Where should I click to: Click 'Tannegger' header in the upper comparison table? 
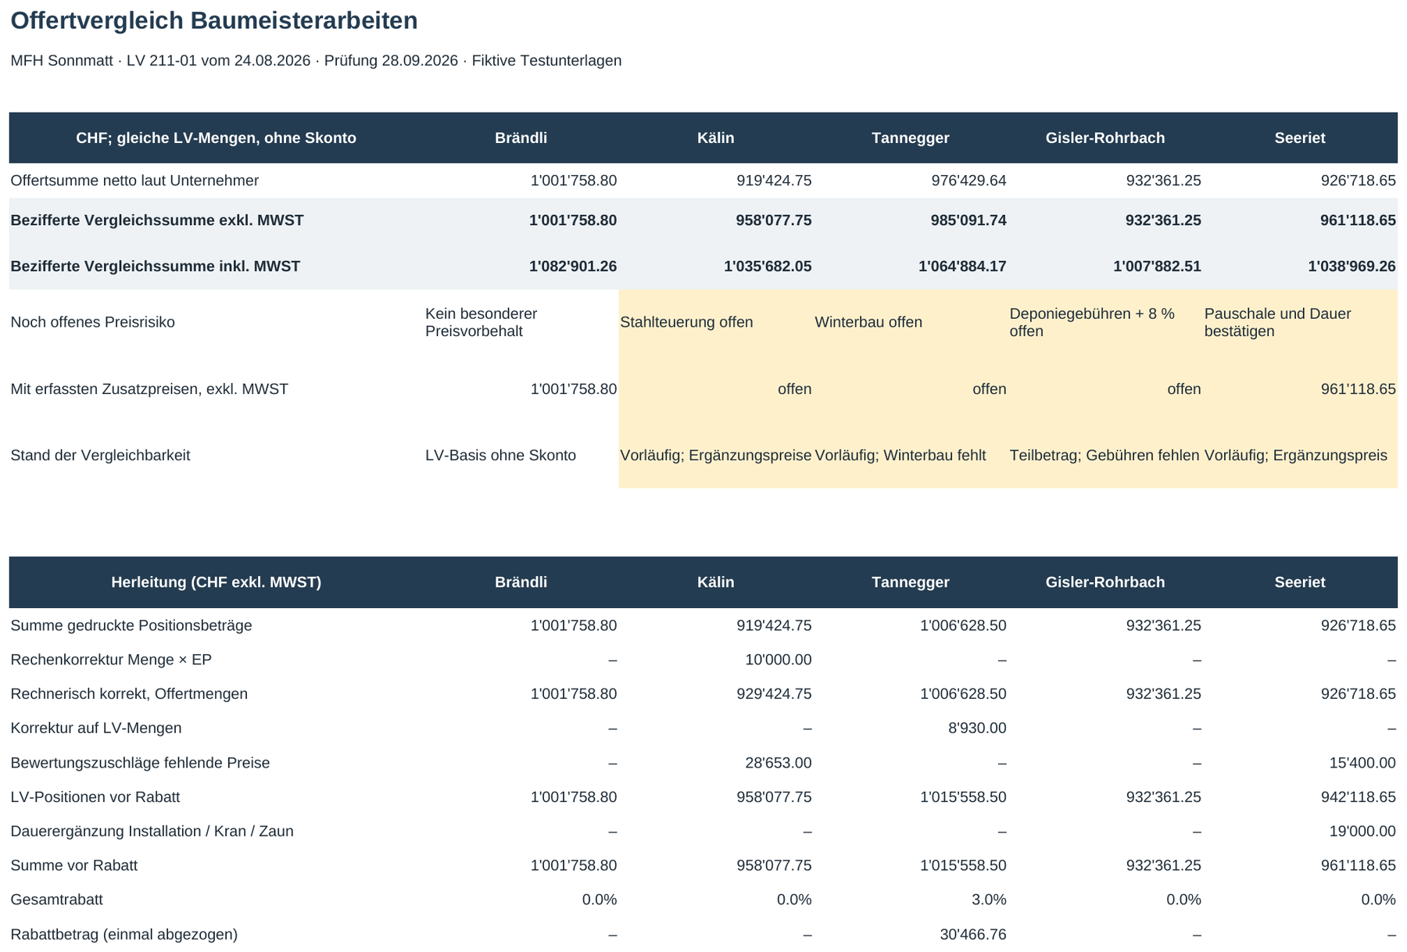[x=911, y=138]
